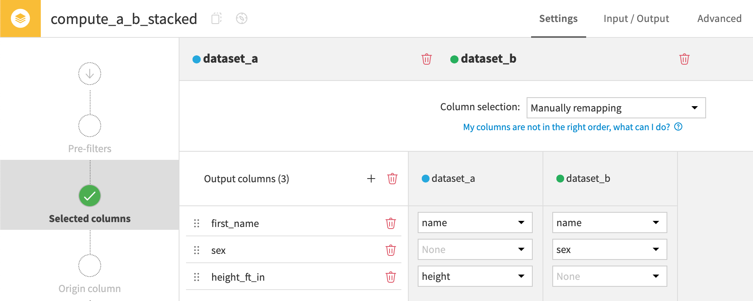Screen dimensions: 753x301
Task: Click the dataset_b column header label
Action: click(x=588, y=179)
